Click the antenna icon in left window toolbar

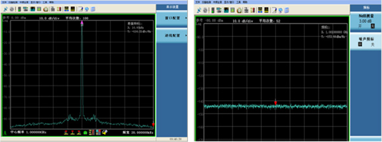[x=6, y=9]
